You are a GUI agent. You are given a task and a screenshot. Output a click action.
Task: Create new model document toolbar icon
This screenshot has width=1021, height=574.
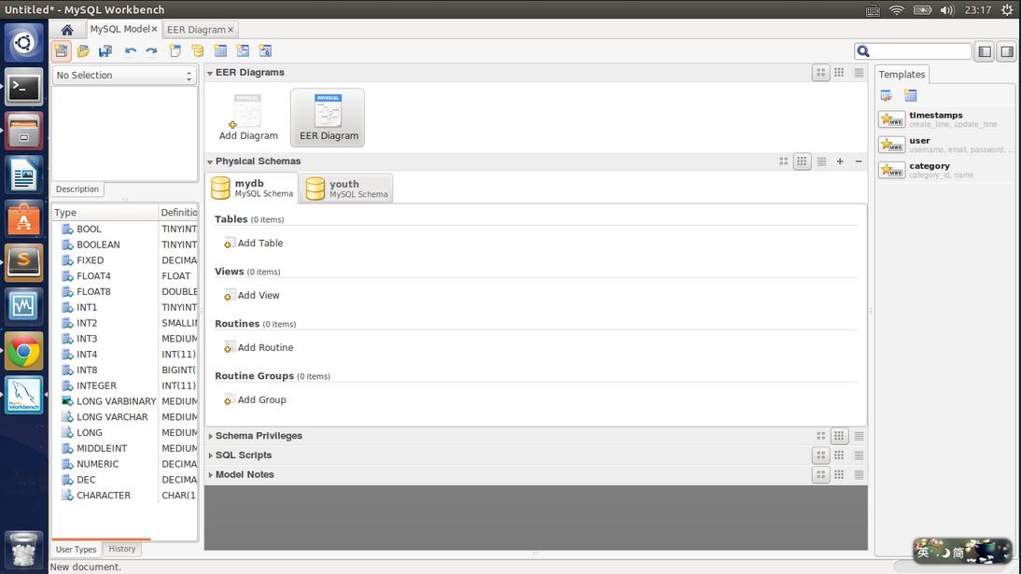point(62,50)
